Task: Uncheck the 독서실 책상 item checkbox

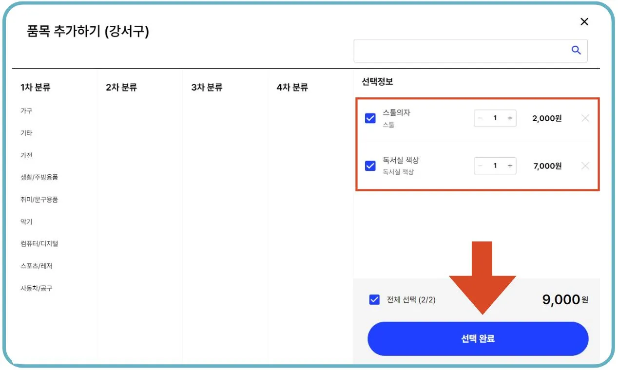Action: pyautogui.click(x=370, y=166)
